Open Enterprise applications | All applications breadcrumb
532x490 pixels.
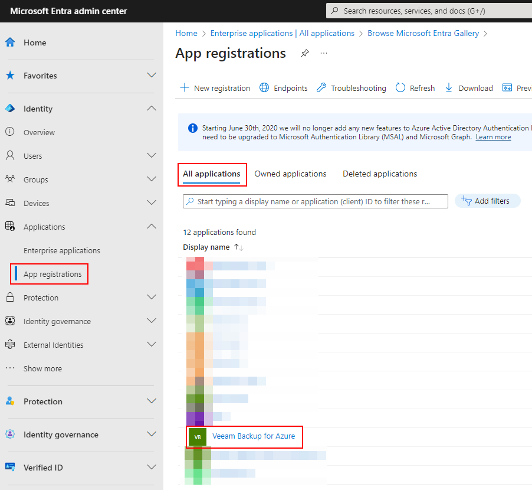point(283,33)
